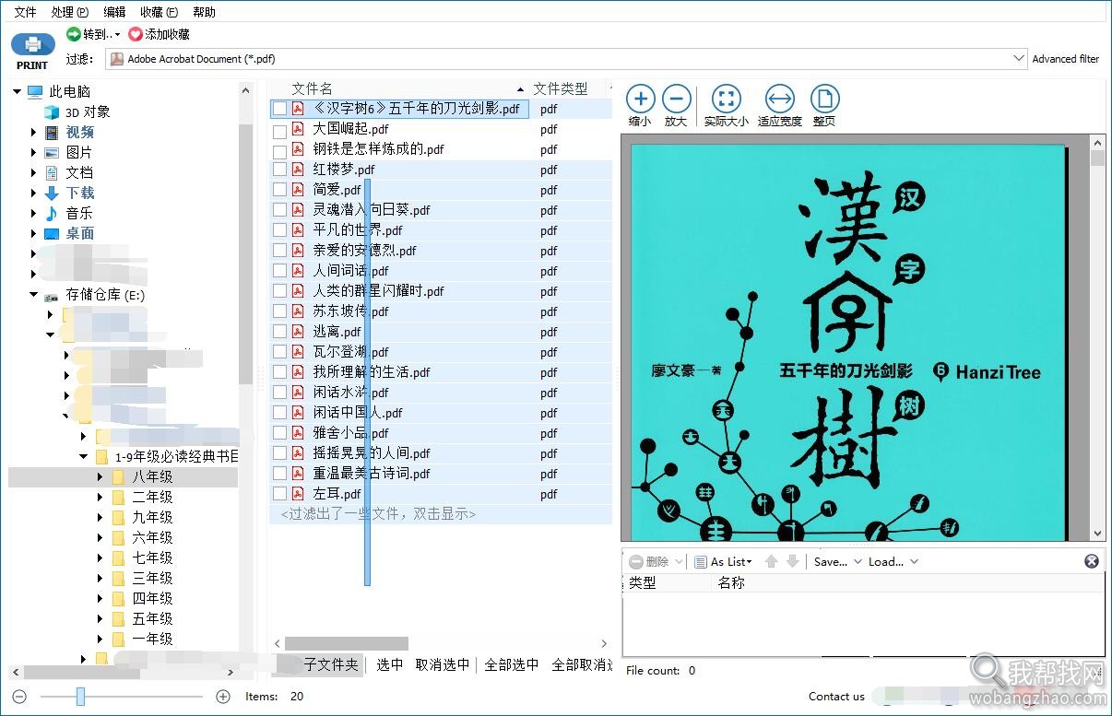Image resolution: width=1112 pixels, height=716 pixels.
Task: Close the print list panel with X icon
Action: tap(1092, 561)
